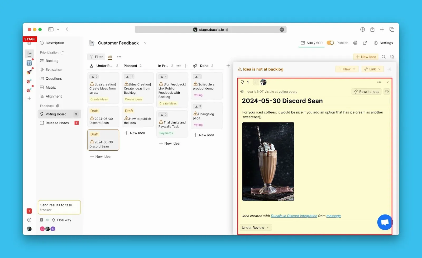Click the CSV export icon
The image size is (422, 258).
point(392,57)
